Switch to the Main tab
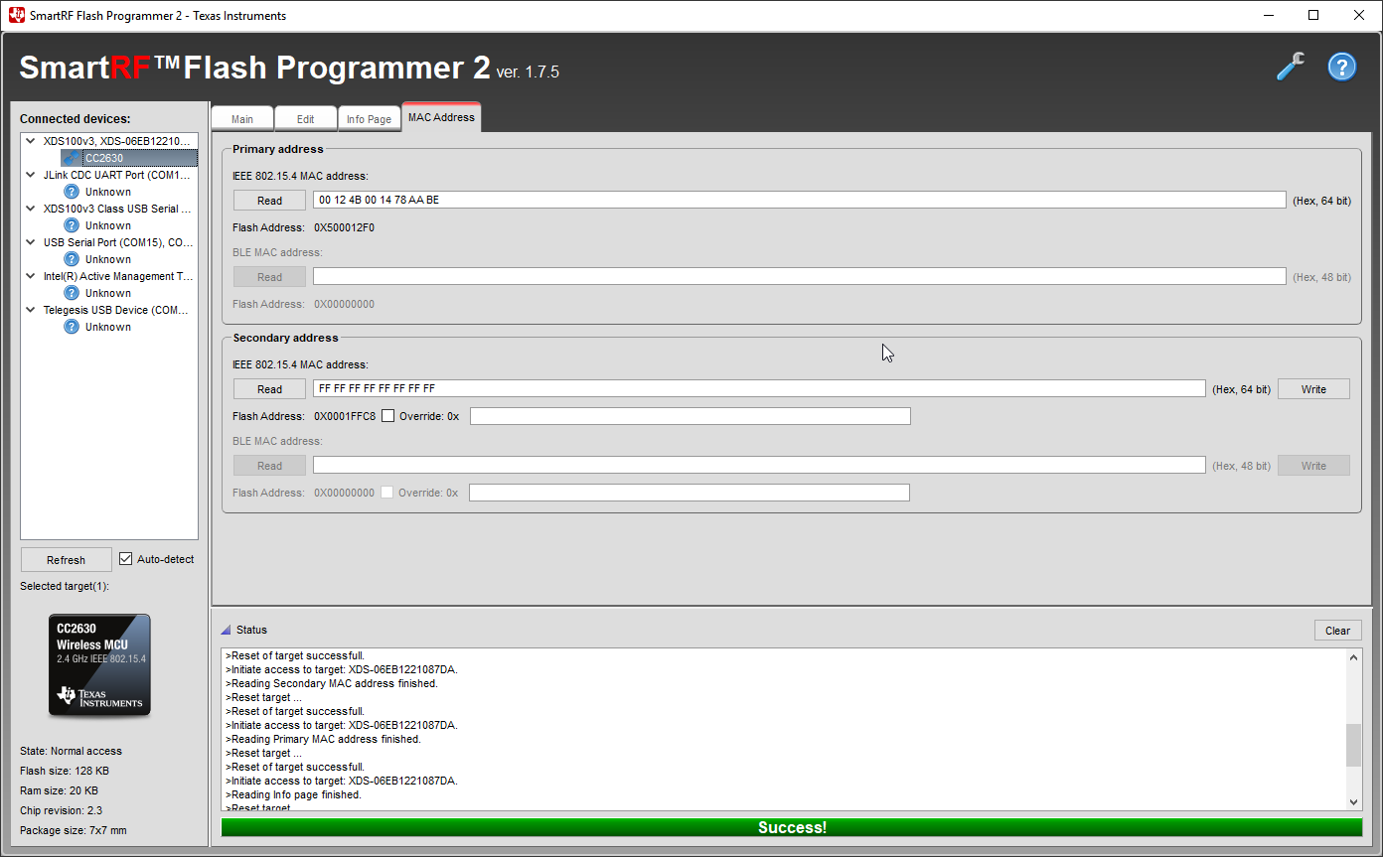Screen dimensions: 1383x857 [x=242, y=118]
